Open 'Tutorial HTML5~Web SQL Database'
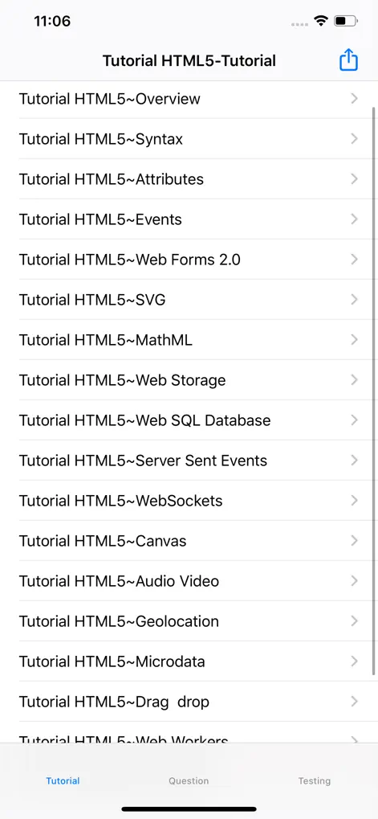Image resolution: width=378 pixels, height=819 pixels. 189,420
